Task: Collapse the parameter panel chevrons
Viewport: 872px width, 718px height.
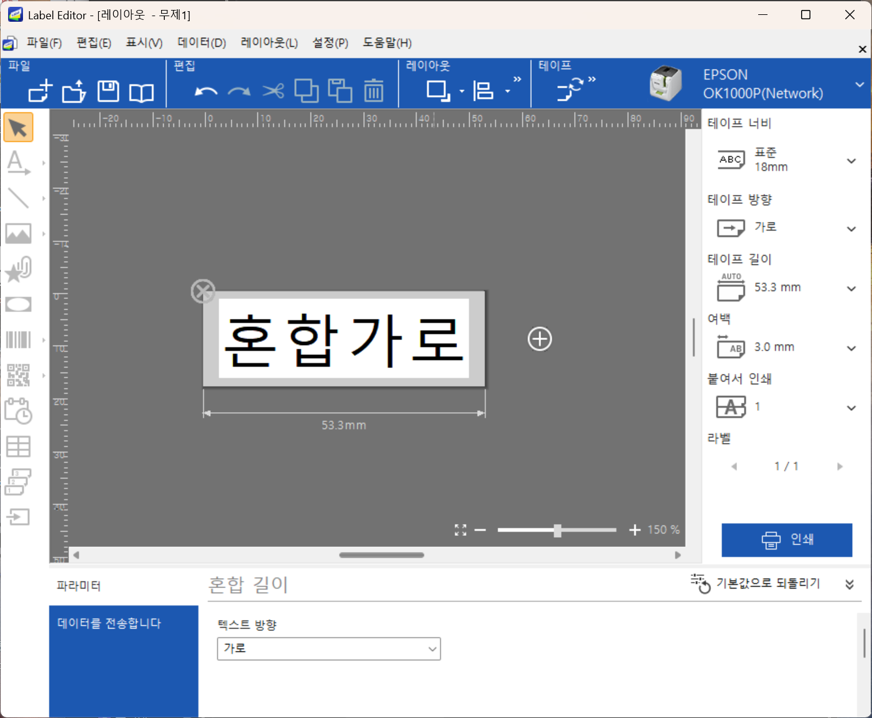Action: pyautogui.click(x=850, y=584)
